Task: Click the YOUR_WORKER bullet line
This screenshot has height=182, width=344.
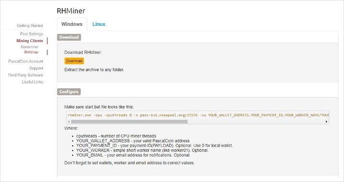Action: (142, 150)
